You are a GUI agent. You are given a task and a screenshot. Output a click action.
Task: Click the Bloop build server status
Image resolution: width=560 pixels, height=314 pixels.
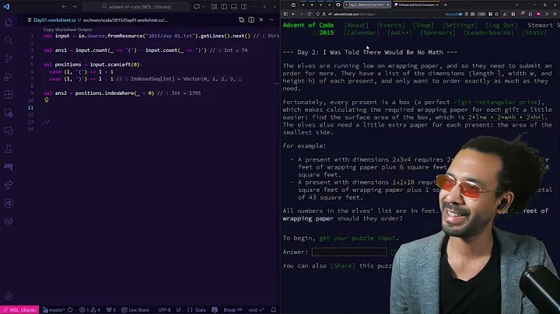pos(233,309)
